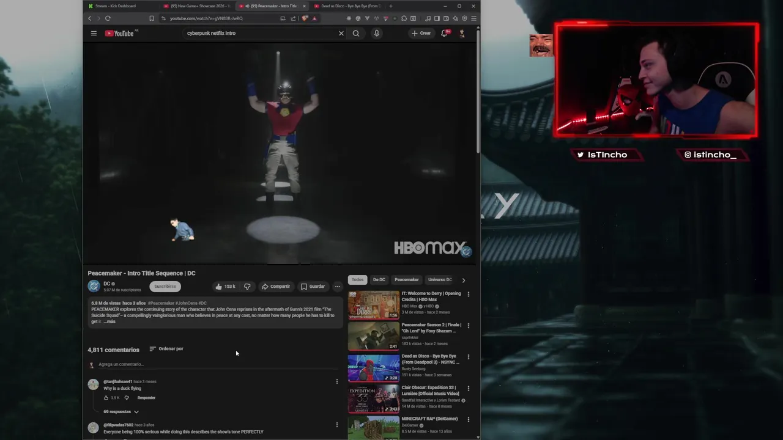
Task: Click the magnifier search button
Action: (356, 33)
